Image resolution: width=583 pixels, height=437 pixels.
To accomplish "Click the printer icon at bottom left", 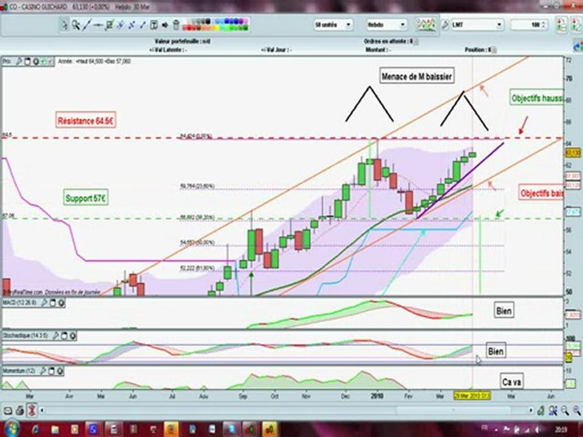I will tap(19, 410).
